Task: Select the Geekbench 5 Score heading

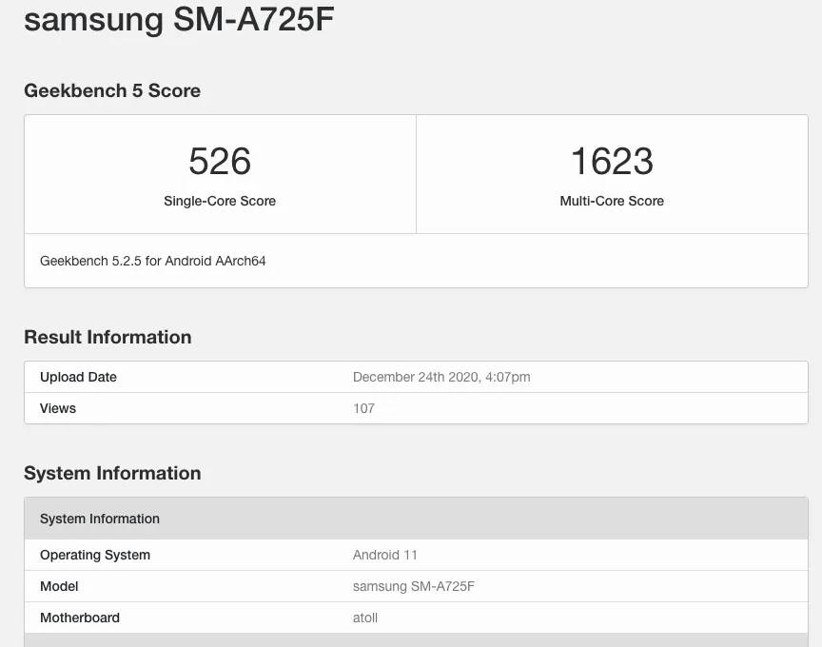Action: click(x=112, y=90)
